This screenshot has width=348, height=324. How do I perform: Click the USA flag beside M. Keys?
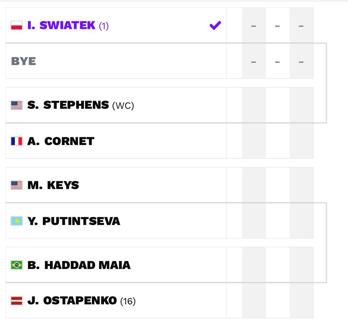[16, 185]
